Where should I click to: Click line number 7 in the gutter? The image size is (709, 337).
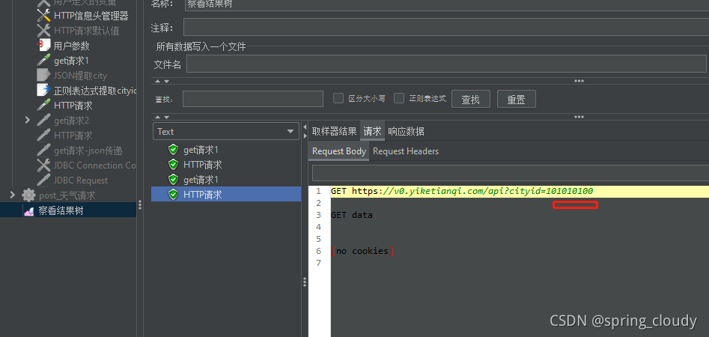(x=318, y=263)
